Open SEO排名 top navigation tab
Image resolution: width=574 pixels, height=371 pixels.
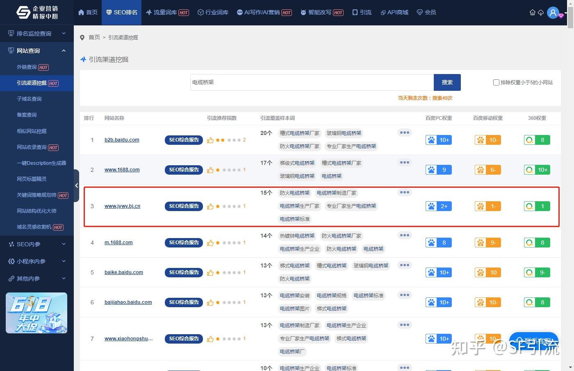click(x=122, y=12)
